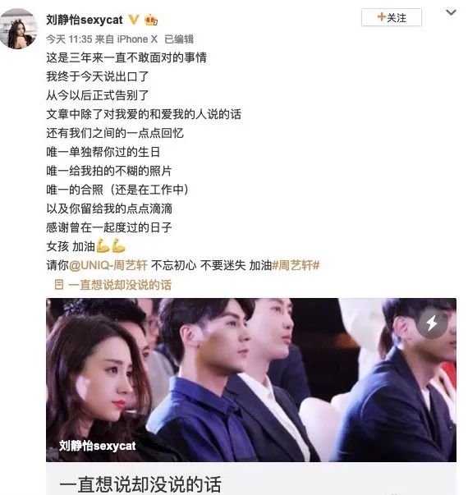Open the large article title heading
468x495 pixels.
[x=140, y=484]
